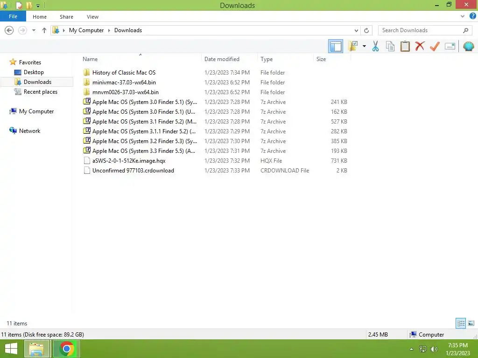Select the History of Classic Mac OS folder
The height and width of the screenshot is (358, 478).
tap(124, 72)
